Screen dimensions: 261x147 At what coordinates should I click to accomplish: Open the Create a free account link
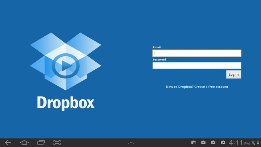(x=197, y=87)
